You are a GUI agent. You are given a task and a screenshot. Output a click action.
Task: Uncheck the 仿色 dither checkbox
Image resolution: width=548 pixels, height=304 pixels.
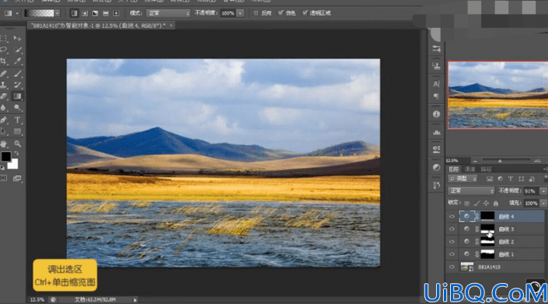click(281, 13)
